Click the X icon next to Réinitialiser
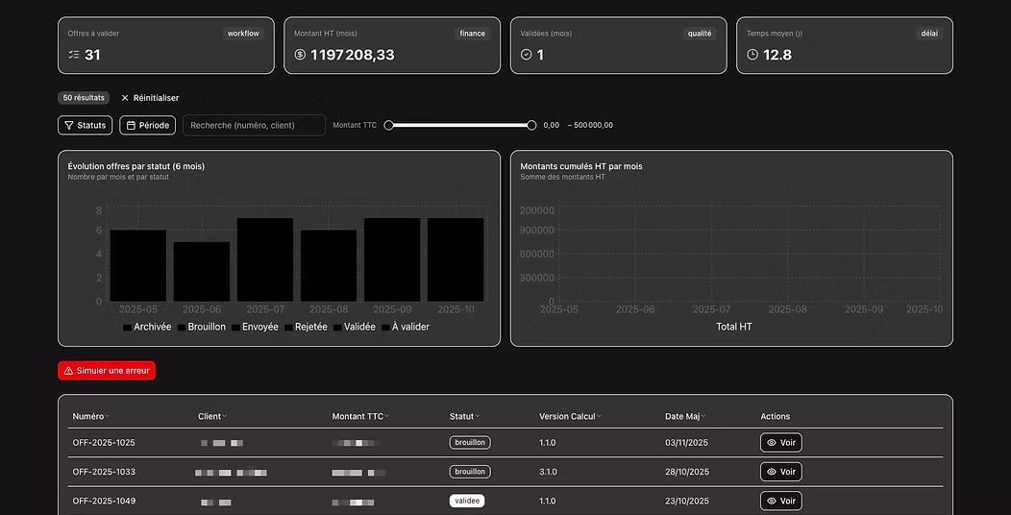 125,98
